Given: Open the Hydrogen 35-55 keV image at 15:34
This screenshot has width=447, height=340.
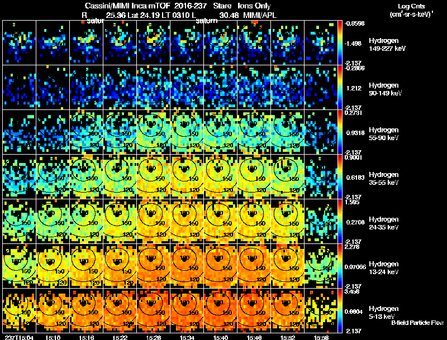Looking at the screenshot, I should 187,176.
